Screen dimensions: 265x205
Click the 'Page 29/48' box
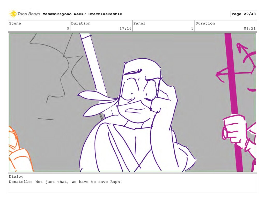pos(244,14)
